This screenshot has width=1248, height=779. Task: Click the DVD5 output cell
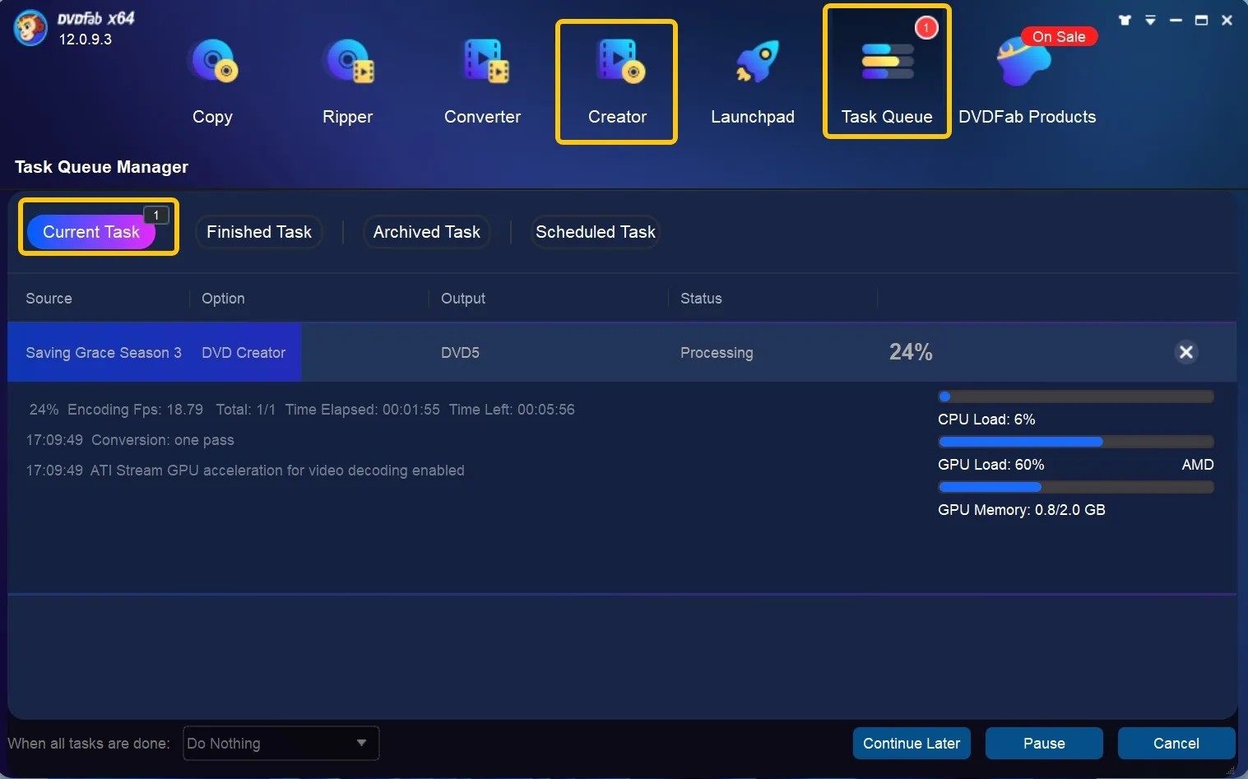point(460,353)
